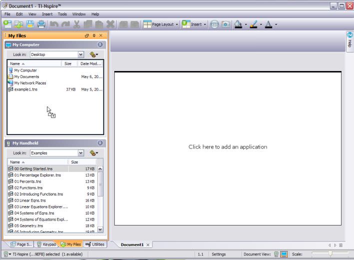Click the Line Color pen icon
The width and height of the screenshot is (354, 260).
[254, 24]
